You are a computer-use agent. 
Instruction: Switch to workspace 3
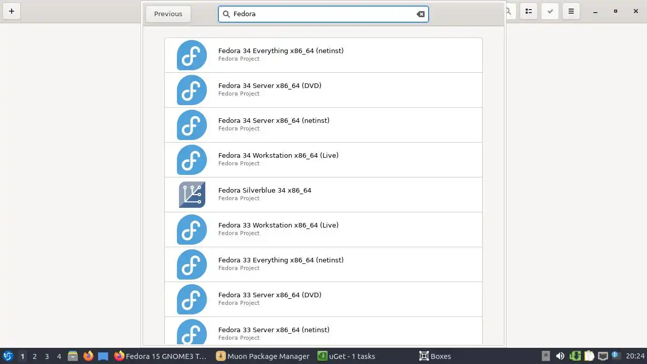[47, 356]
